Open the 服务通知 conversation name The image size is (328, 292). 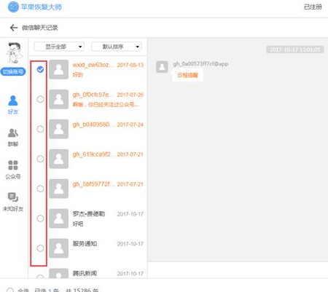pyautogui.click(x=85, y=243)
